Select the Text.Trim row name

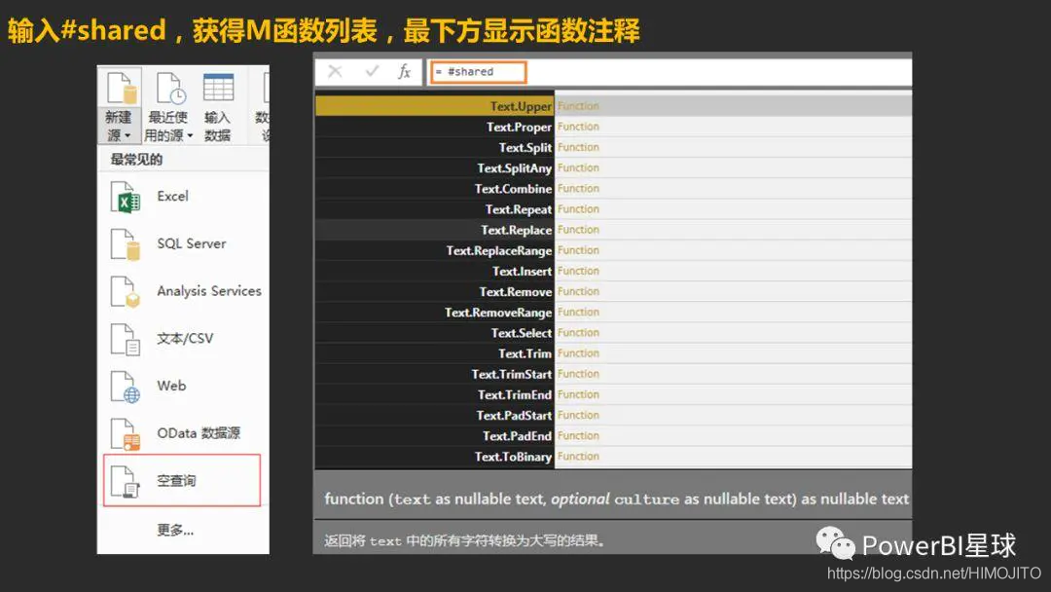click(x=525, y=354)
